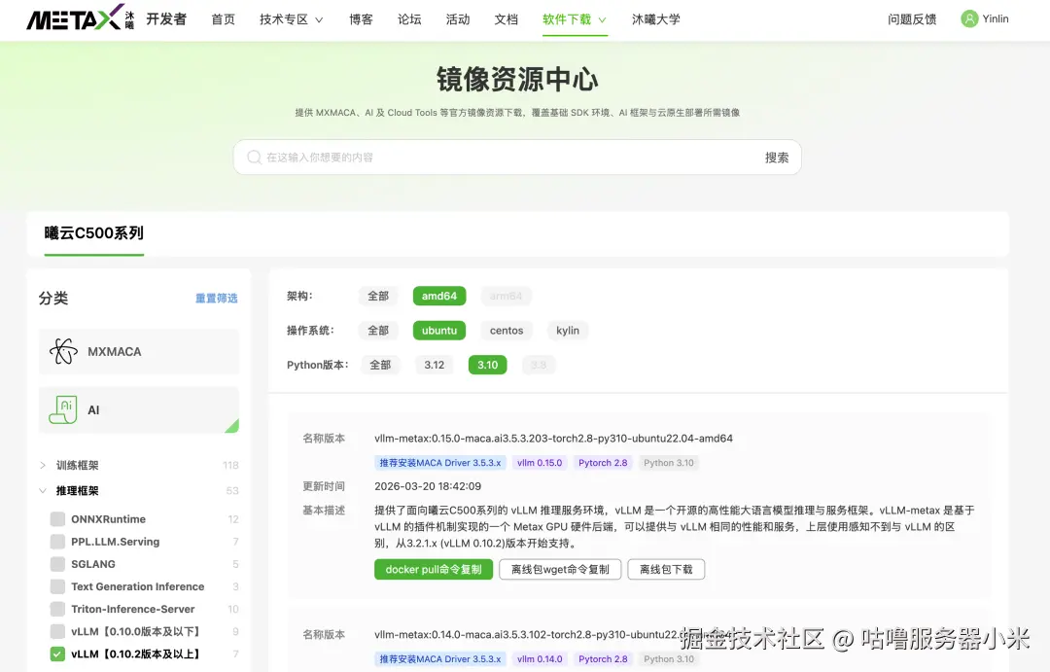The height and width of the screenshot is (672, 1050).
Task: Select the kylin OS filter
Action: (x=568, y=331)
